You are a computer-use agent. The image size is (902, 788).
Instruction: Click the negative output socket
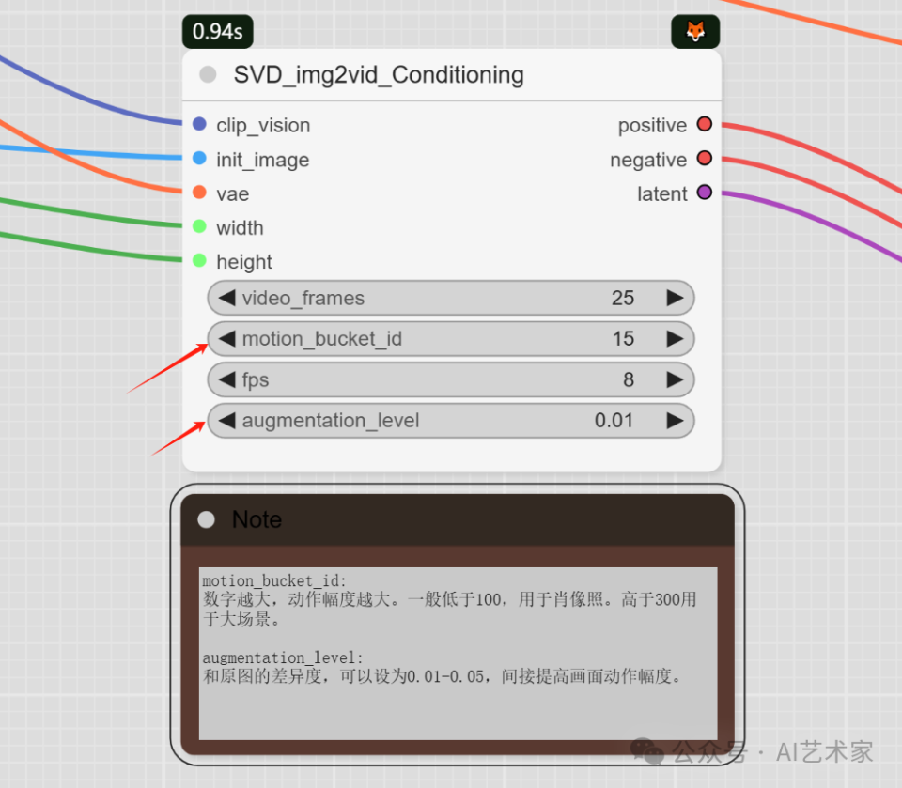[x=704, y=158]
